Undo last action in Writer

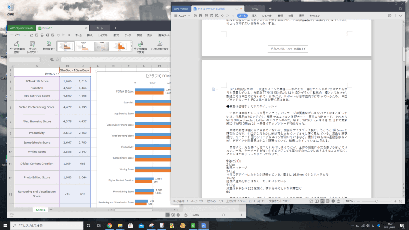pos(222,16)
